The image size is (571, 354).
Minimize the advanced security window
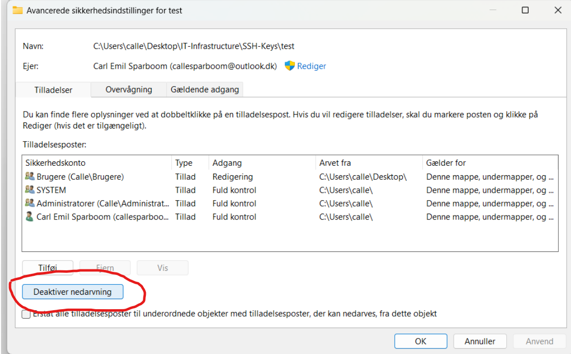(x=493, y=10)
